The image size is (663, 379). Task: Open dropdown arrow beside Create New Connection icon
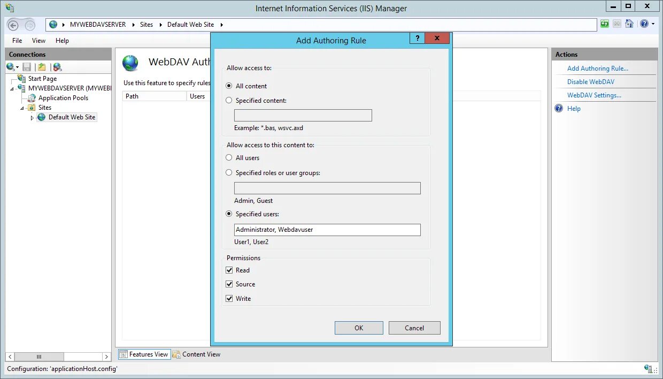point(18,67)
